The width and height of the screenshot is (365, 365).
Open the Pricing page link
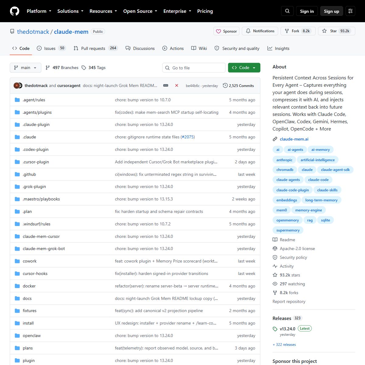[205, 11]
